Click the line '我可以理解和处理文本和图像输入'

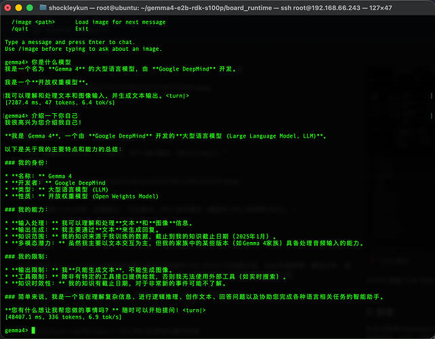tap(97, 96)
